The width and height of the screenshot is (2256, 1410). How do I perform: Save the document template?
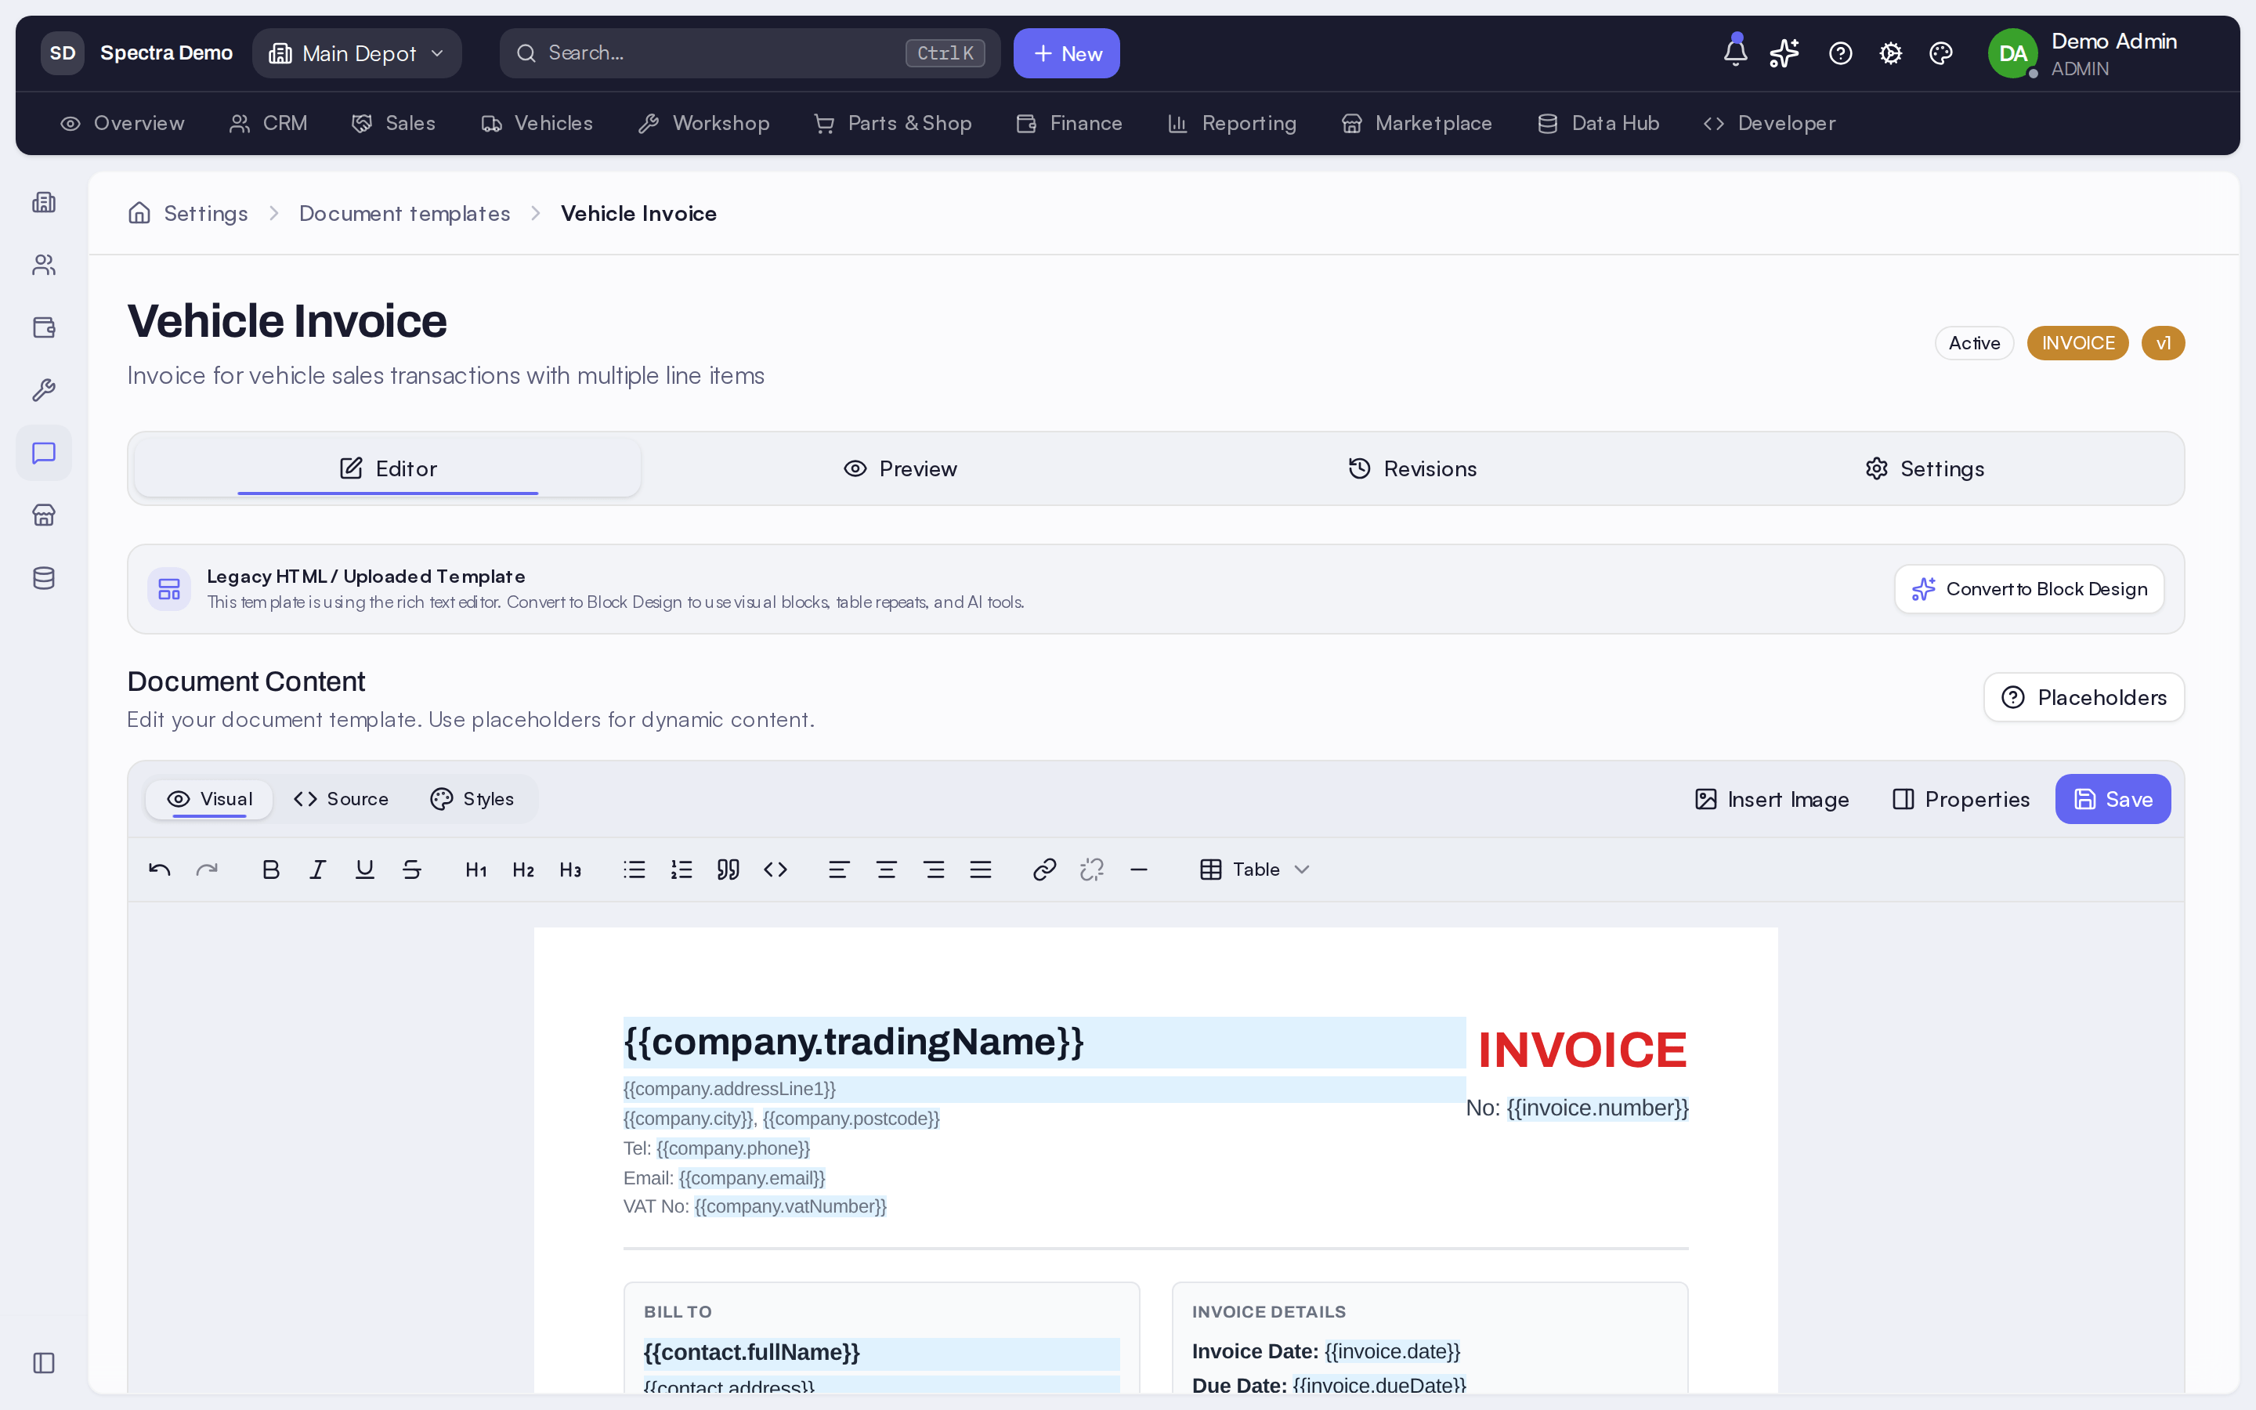2113,799
